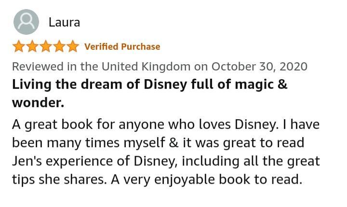Open the review title 'Living the dream of Disney'
Screen dimensions: 347x207
(x=99, y=84)
